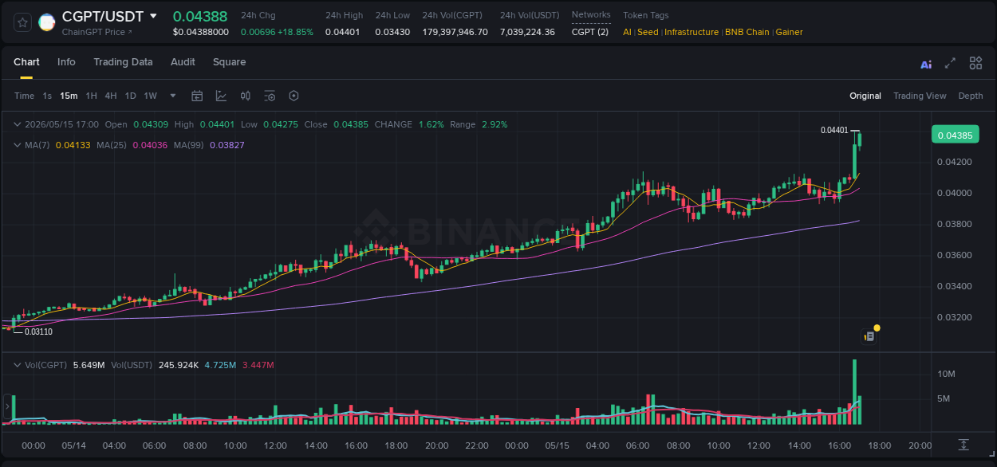Click the MA(99) value 0.03827
The height and width of the screenshot is (467, 997).
tap(227, 145)
